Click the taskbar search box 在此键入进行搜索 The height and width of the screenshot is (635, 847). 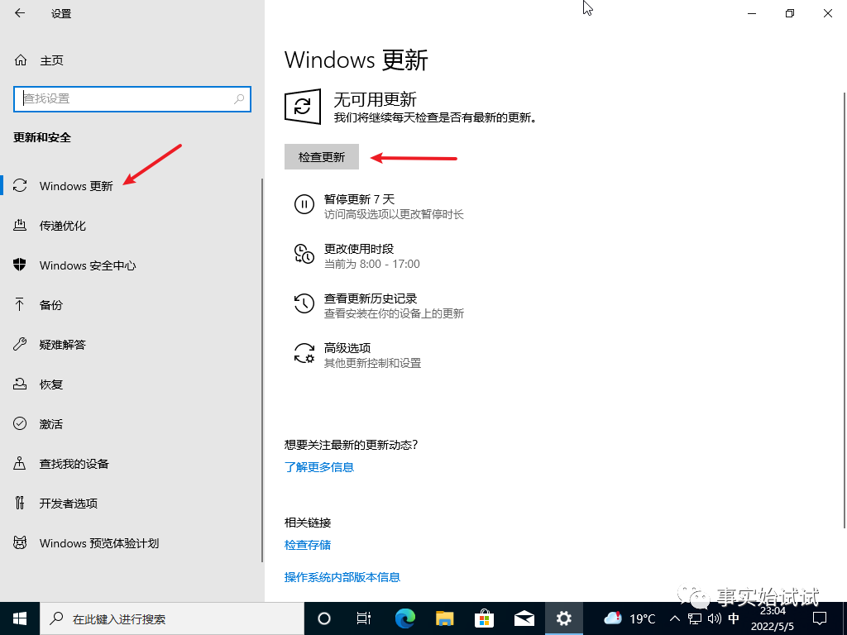[172, 618]
